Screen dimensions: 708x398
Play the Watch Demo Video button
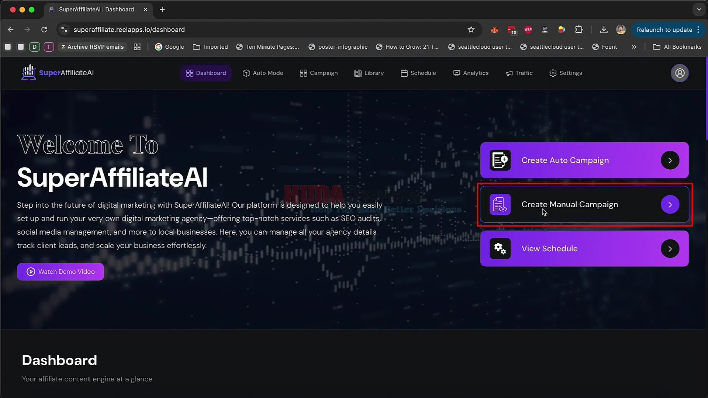(x=61, y=271)
